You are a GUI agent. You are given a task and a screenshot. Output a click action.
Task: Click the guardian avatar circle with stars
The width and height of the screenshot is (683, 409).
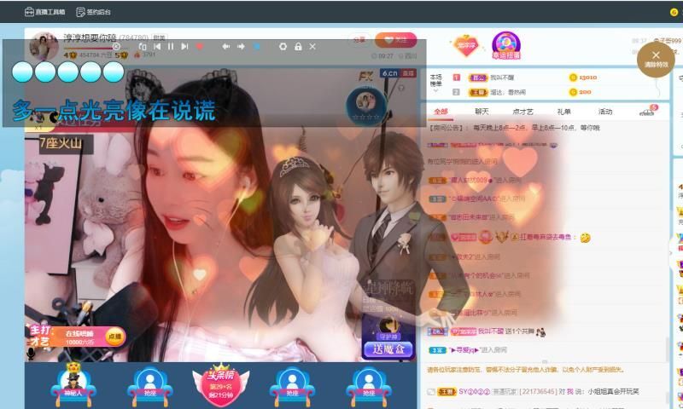point(366,105)
